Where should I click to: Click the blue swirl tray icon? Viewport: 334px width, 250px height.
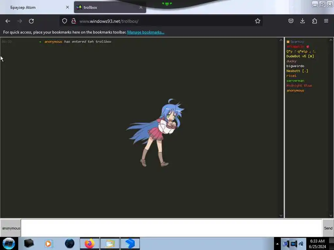click(x=301, y=244)
